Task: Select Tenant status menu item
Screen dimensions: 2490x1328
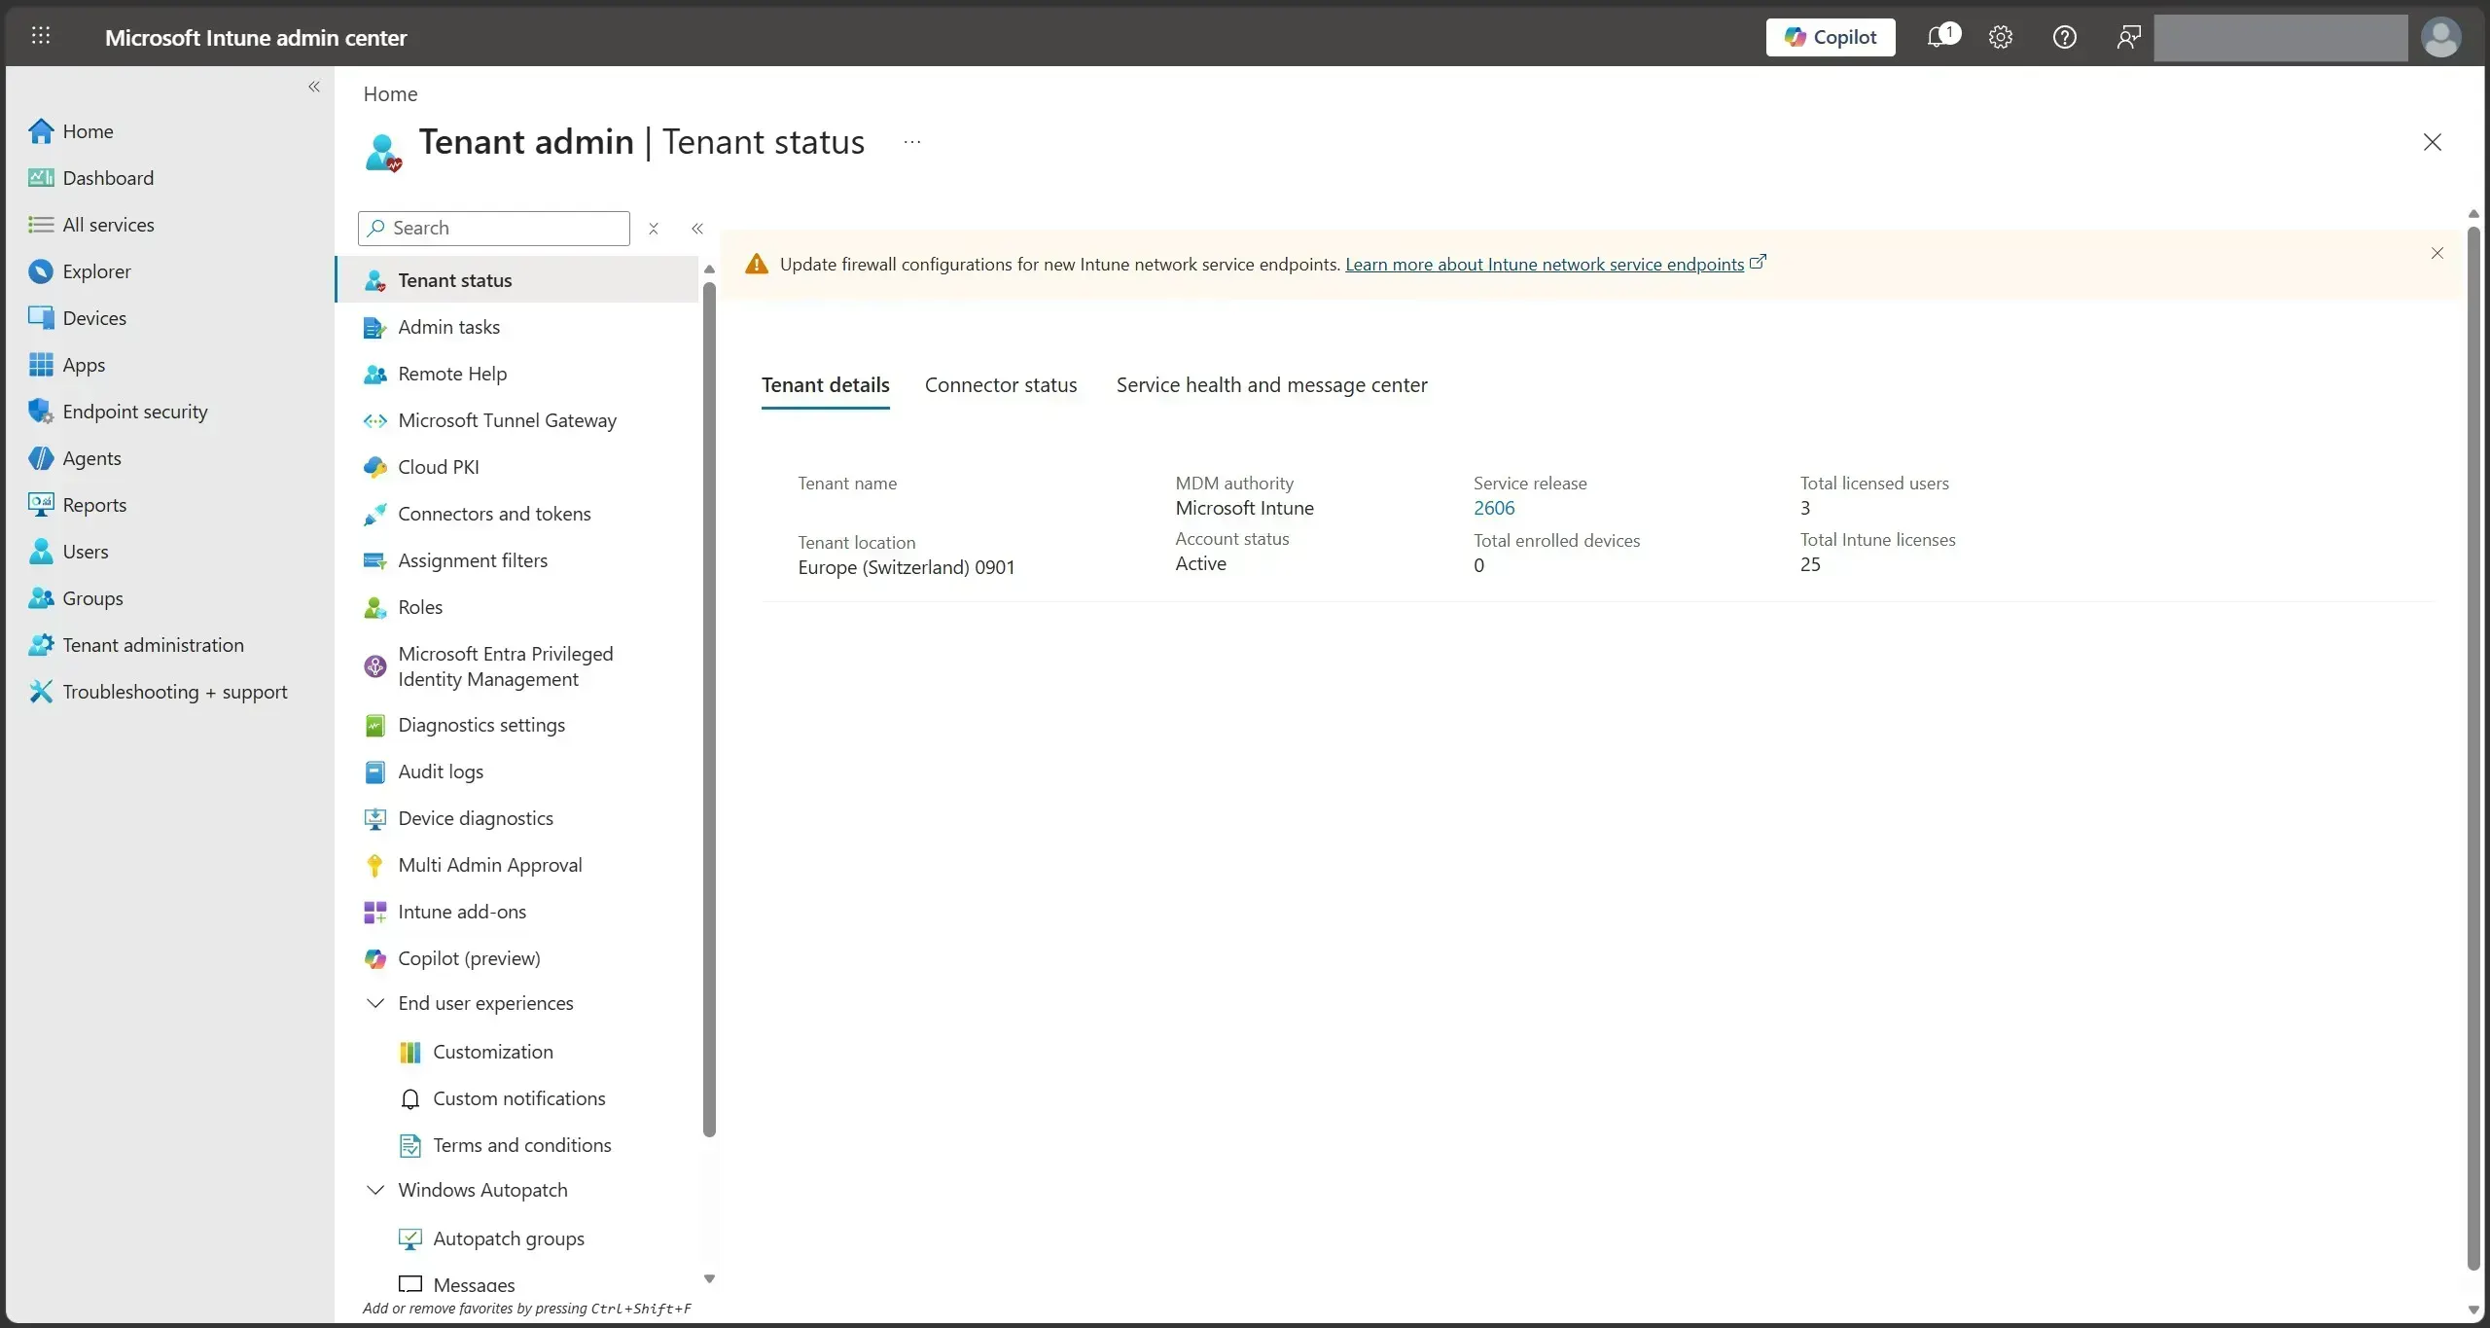Action: click(x=517, y=280)
